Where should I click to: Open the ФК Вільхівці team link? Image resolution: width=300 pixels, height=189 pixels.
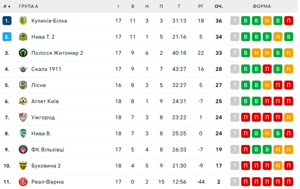tap(48, 149)
